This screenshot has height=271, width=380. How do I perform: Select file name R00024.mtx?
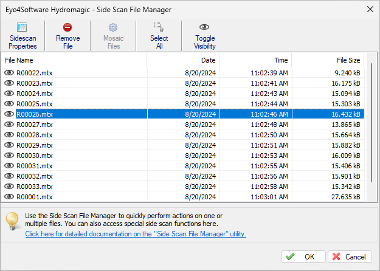pyautogui.click(x=35, y=94)
